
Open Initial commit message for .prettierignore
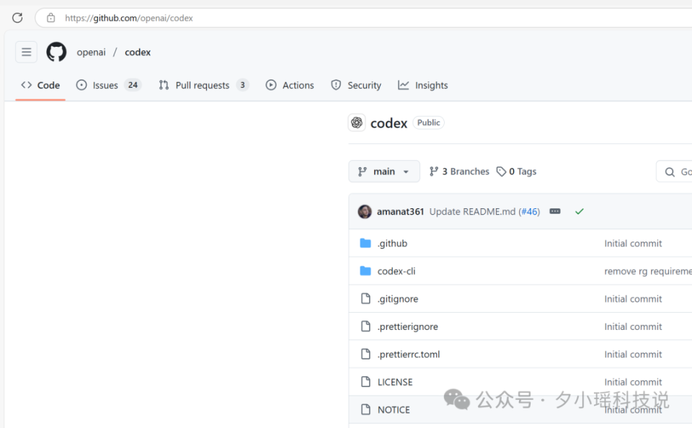pyautogui.click(x=633, y=327)
